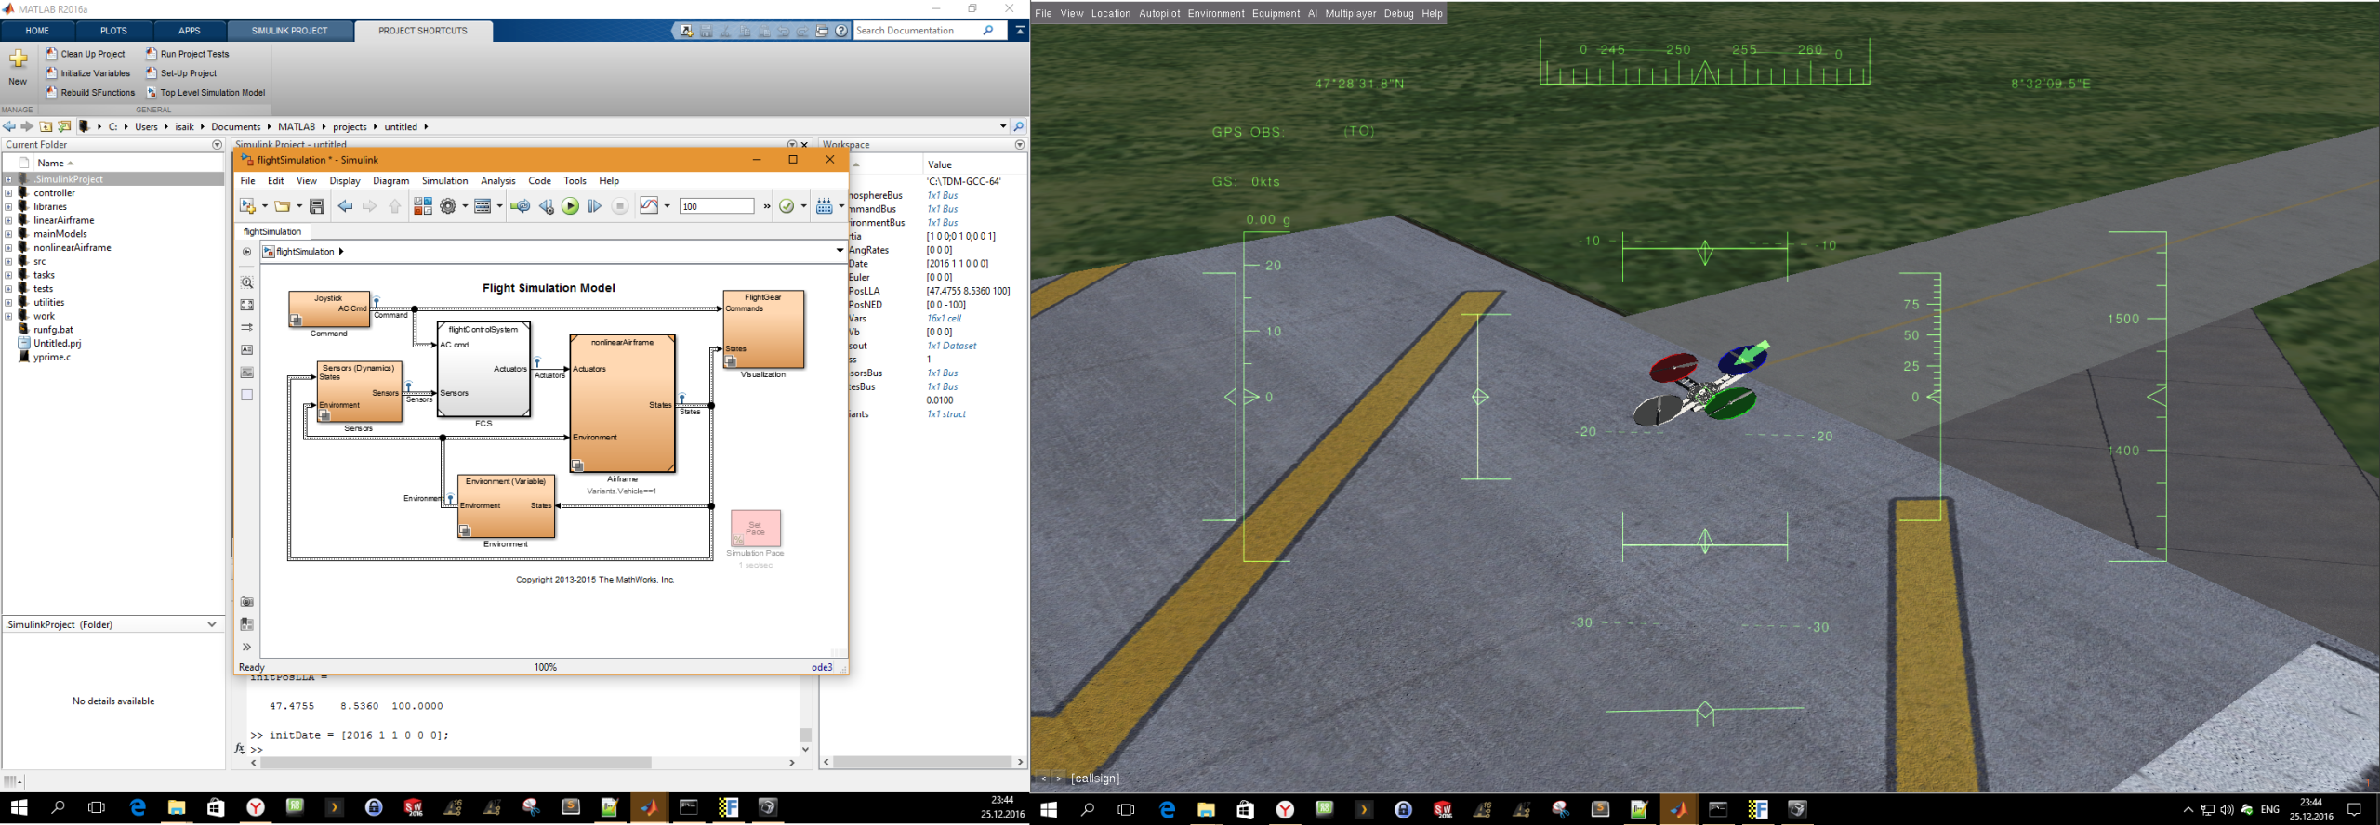Click the Image annotation icon in Simulink palette

[246, 373]
